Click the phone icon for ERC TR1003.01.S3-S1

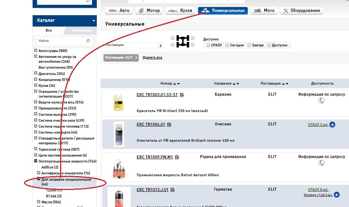click(x=322, y=101)
